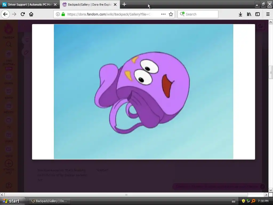Restore down the browser window
This screenshot has width=273, height=205.
(x=263, y=4)
